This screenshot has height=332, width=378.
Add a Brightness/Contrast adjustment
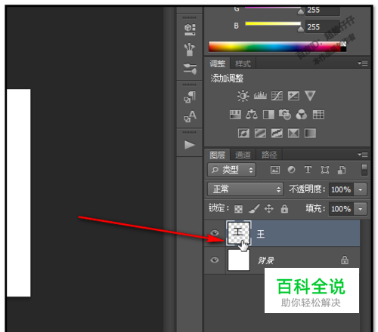[243, 96]
